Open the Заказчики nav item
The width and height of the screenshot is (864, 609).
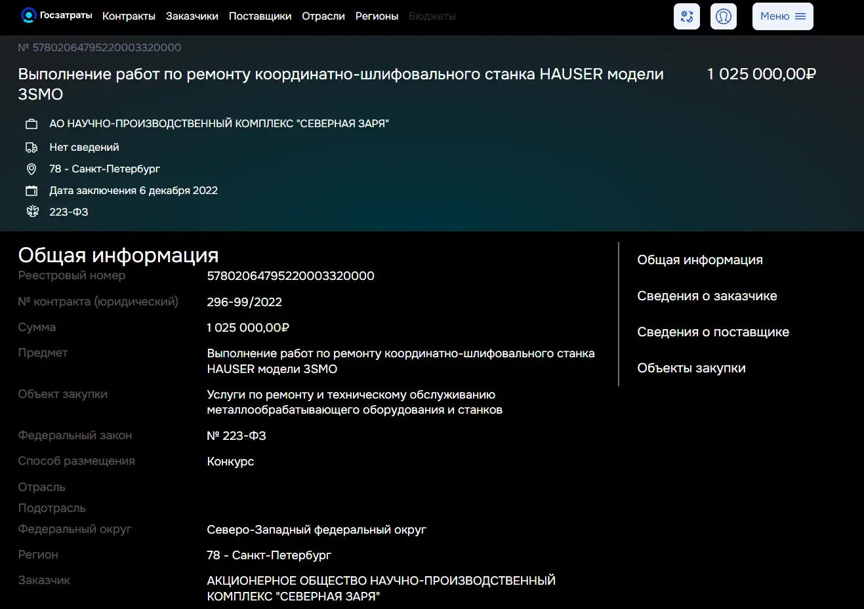tap(192, 16)
